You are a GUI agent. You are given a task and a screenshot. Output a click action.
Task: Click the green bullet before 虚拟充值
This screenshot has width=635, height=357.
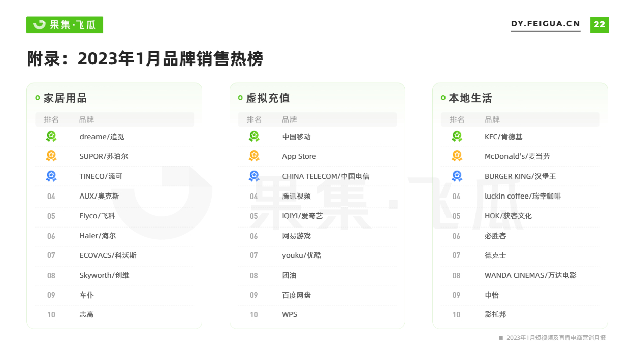(x=240, y=98)
